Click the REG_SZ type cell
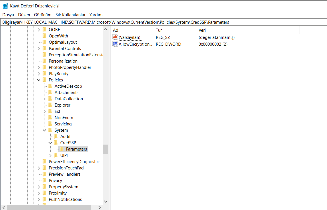327x210 pixels. click(x=163, y=37)
